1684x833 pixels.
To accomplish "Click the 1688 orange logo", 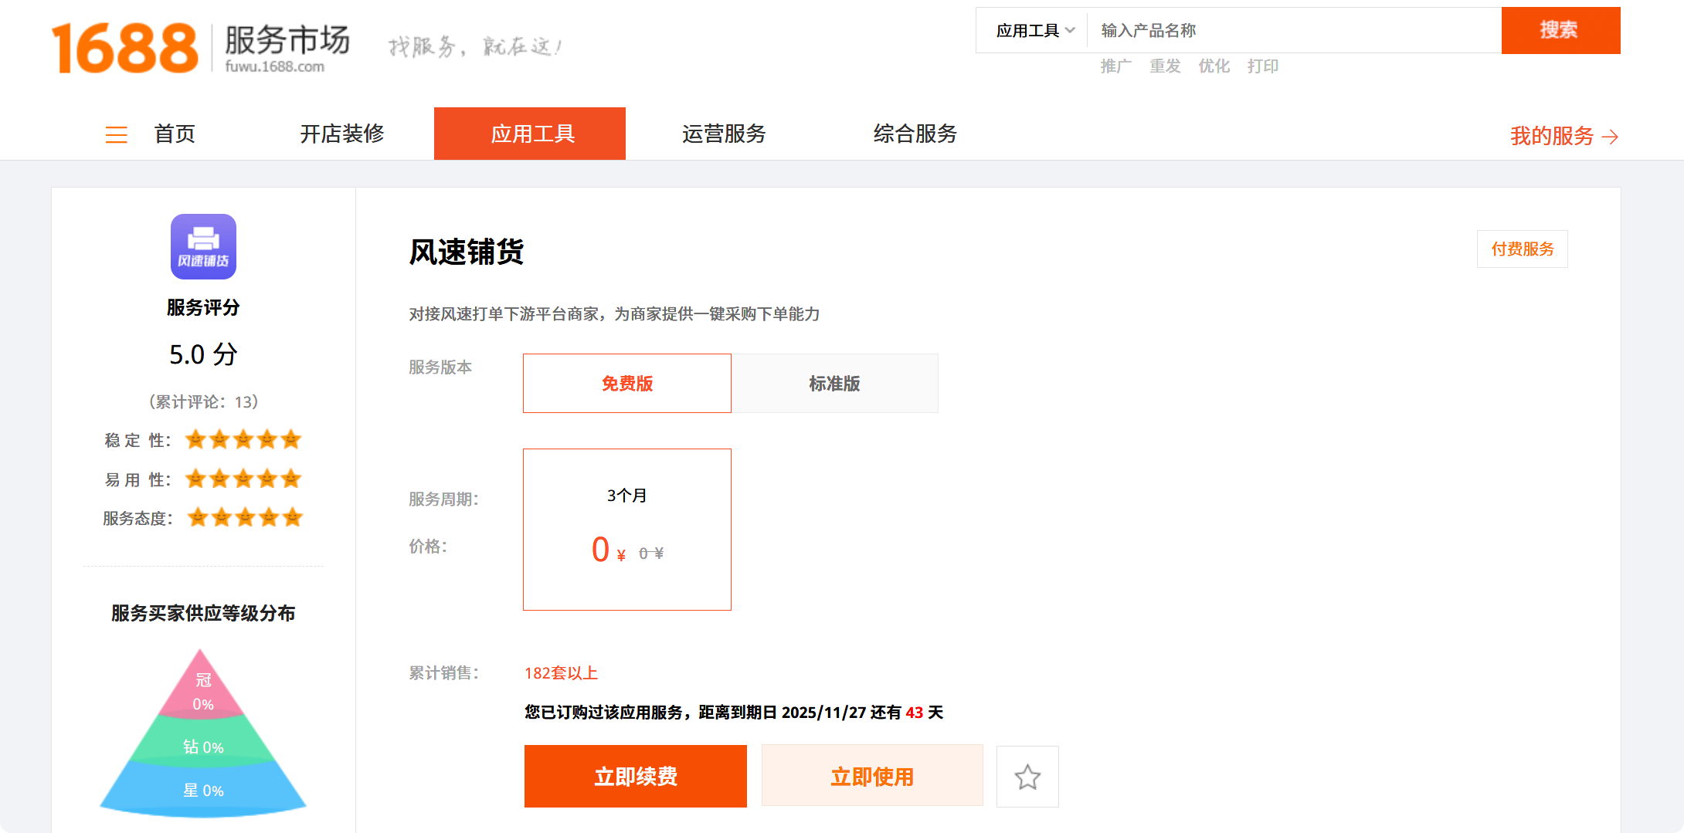I will tap(125, 48).
